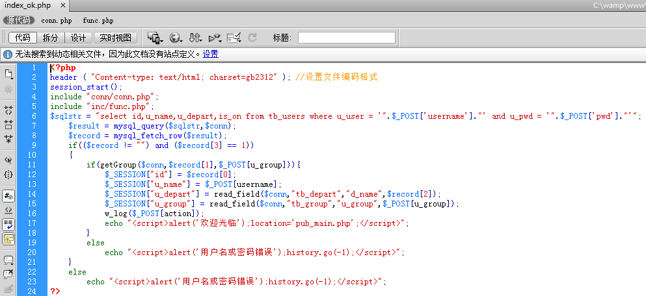
Task: Toggle highlight invalid code
Action: (8, 210)
